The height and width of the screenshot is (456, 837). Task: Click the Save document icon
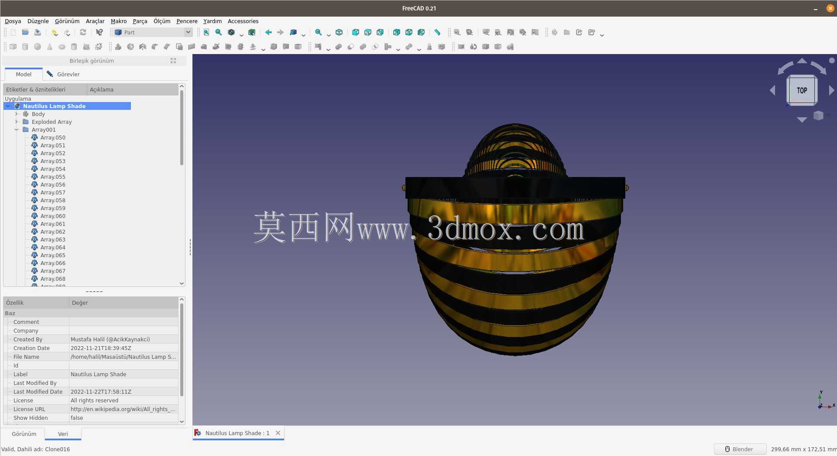pyautogui.click(x=38, y=32)
